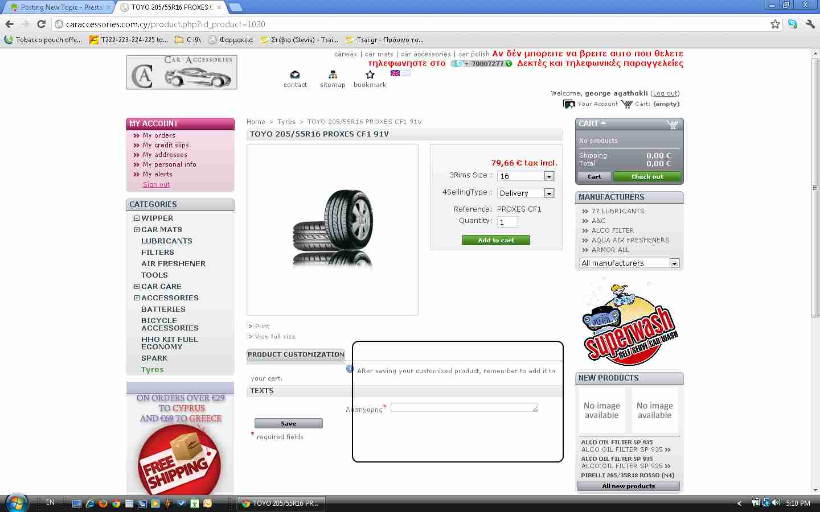This screenshot has height=512, width=820.
Task: Click the Add to cart button
Action: [496, 240]
